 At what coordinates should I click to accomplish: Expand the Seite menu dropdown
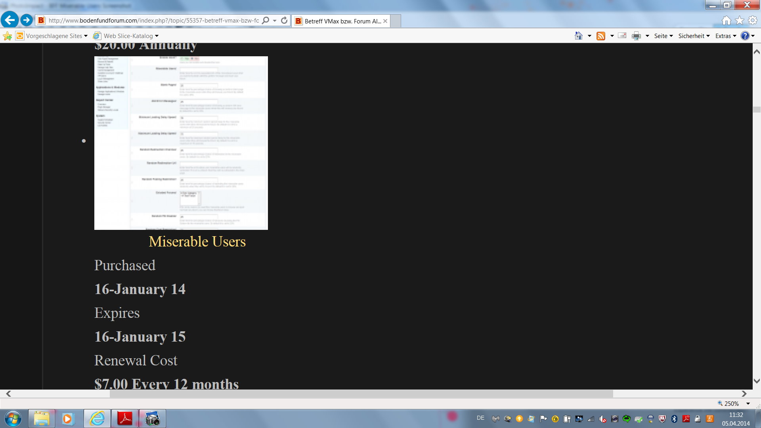663,36
